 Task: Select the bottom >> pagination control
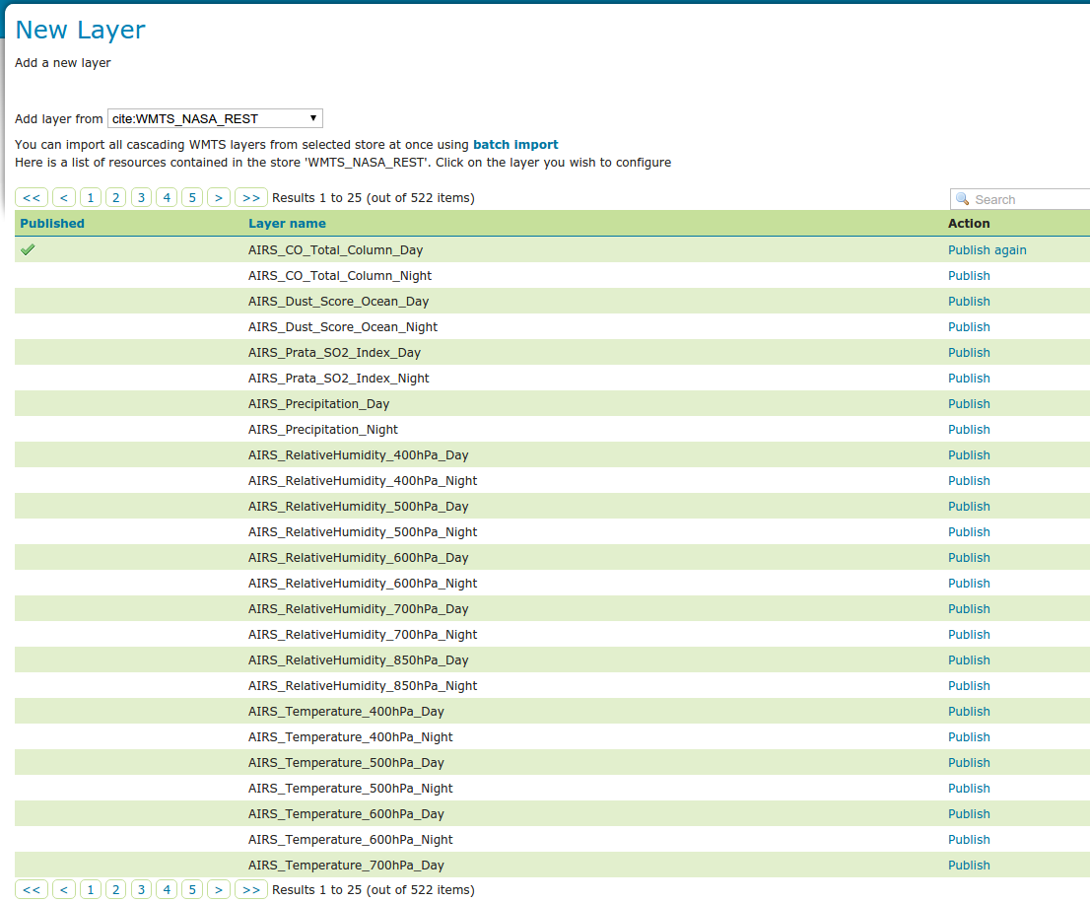click(x=250, y=888)
